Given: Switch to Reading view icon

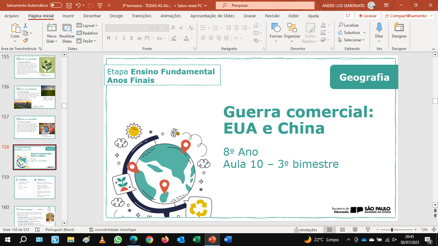Looking at the screenshot, I should 355,230.
